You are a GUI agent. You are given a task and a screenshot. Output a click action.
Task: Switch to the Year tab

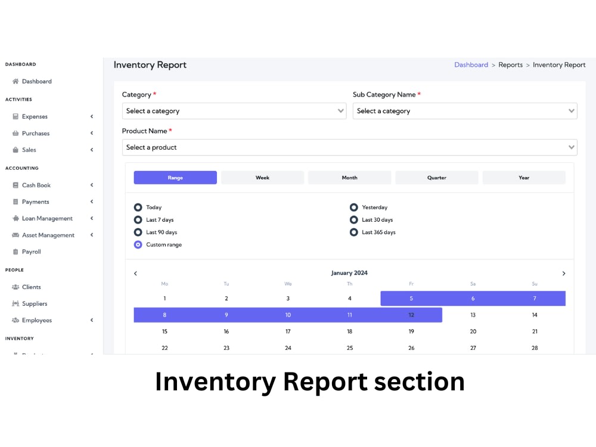[524, 178]
